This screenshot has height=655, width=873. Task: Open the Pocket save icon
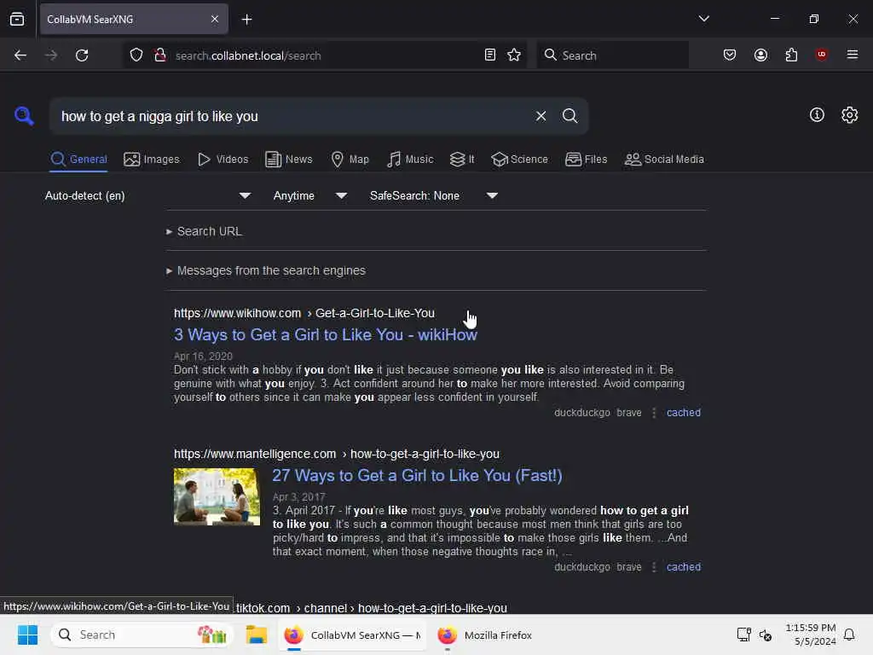click(x=730, y=55)
